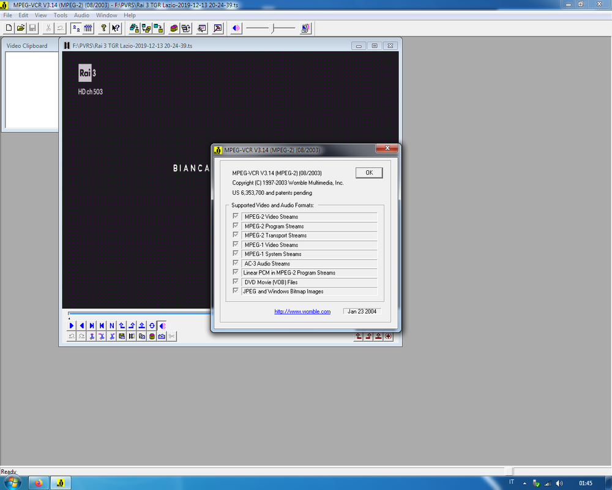Click OK in the About dialog
The image size is (612, 490).
pos(369,173)
